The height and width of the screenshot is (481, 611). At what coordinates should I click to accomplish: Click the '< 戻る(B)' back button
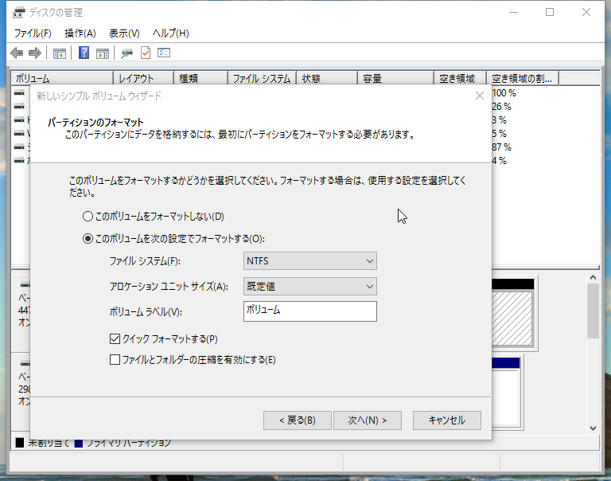[298, 420]
